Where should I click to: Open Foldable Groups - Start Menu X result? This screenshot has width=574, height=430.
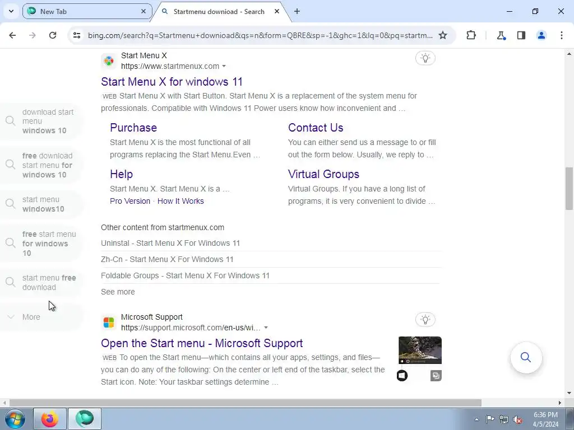coord(185,275)
